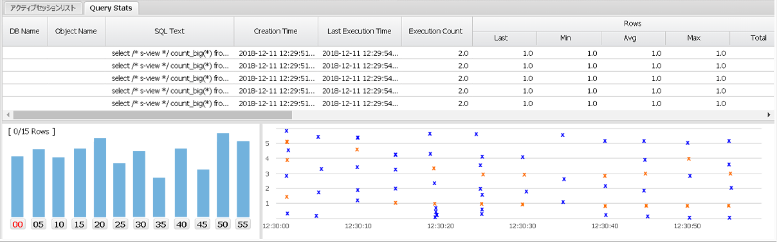Click the Execution Count column header
This screenshot has width=777, height=243.
coord(437,30)
